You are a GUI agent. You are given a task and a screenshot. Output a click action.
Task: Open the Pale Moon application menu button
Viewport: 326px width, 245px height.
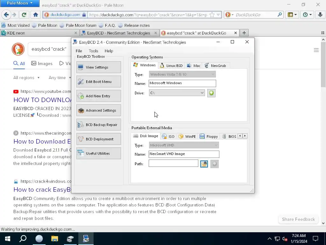(20, 3)
